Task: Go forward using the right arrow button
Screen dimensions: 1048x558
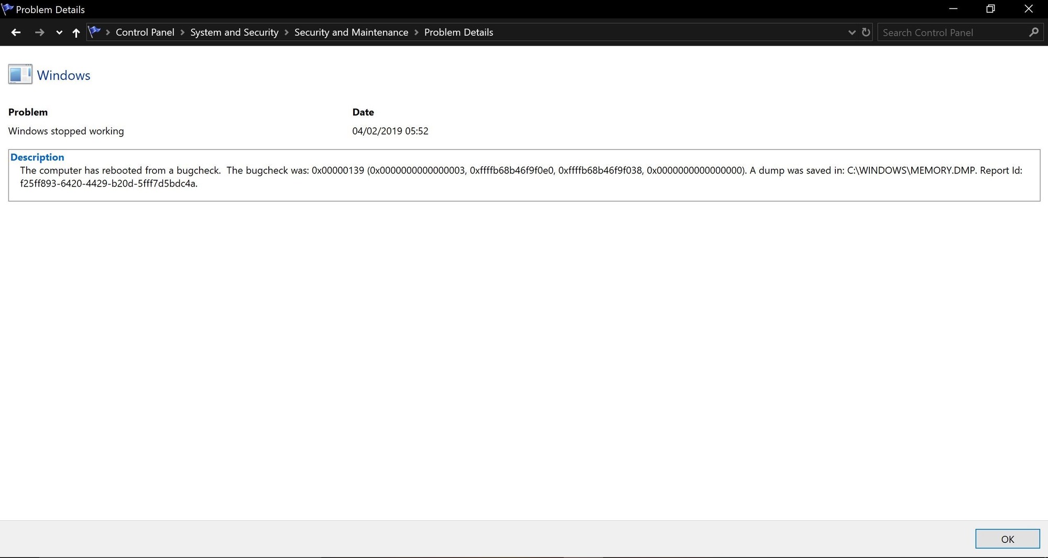Action: pyautogui.click(x=39, y=32)
